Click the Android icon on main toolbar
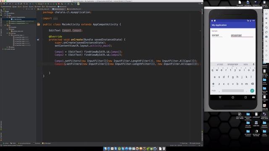The height and width of the screenshot is (151, 269). click(78, 4)
